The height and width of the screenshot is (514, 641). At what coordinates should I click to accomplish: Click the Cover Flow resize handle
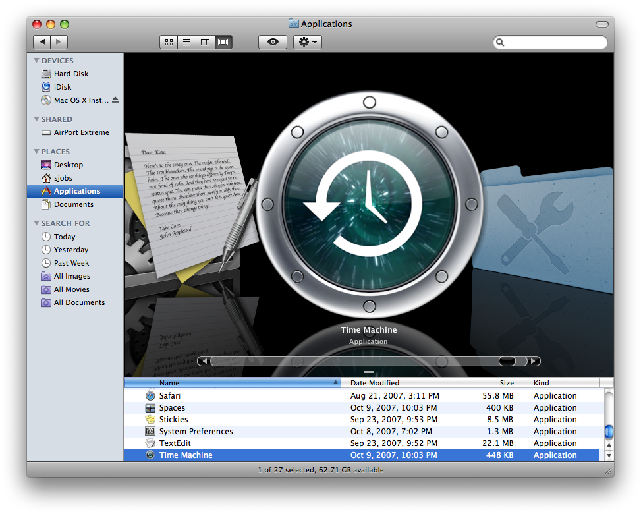pyautogui.click(x=369, y=371)
